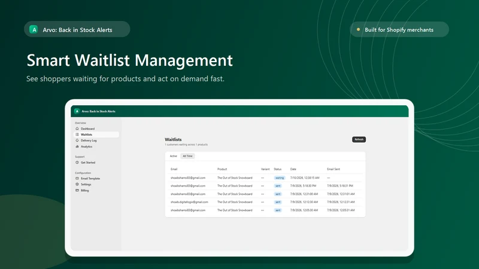Click the email shoaib.digitallogix@gmail.com
479x269 pixels.
189,202
